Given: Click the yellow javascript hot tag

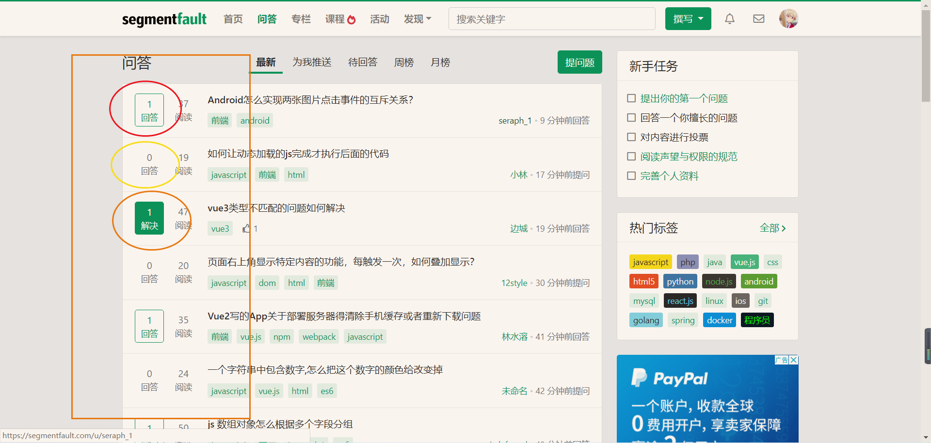Looking at the screenshot, I should 650,262.
